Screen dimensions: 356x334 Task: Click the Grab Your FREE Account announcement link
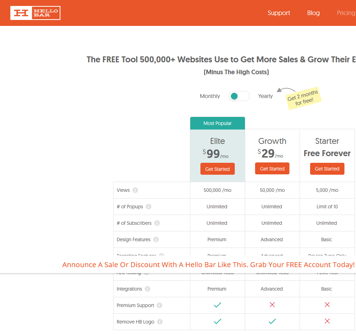coord(209,265)
